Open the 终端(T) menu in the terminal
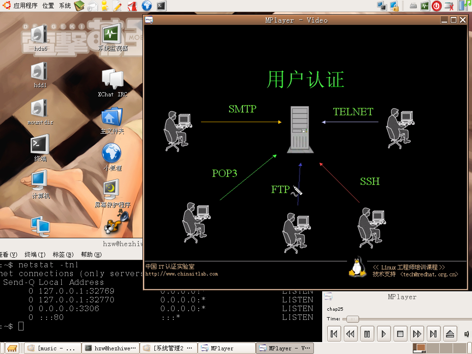The image size is (472, 354). coord(35,254)
